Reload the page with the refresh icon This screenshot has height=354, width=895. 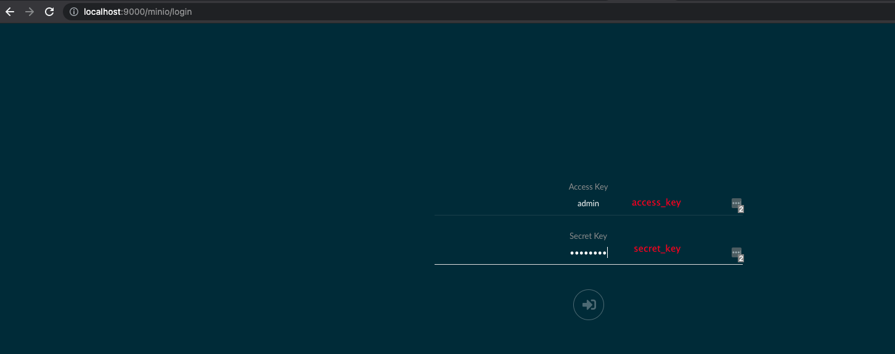(49, 12)
